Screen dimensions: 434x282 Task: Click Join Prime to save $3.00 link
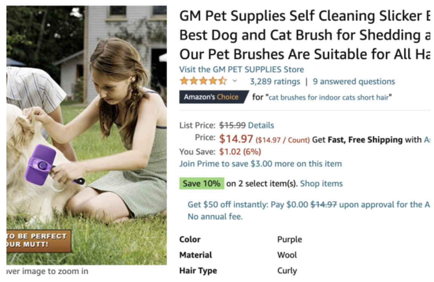(x=260, y=164)
